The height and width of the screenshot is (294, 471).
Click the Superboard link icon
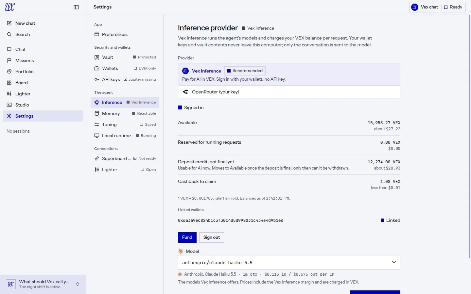(x=97, y=158)
